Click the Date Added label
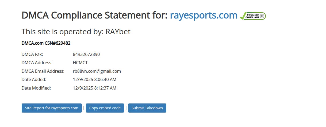This screenshot has height=127, width=326. (34, 79)
